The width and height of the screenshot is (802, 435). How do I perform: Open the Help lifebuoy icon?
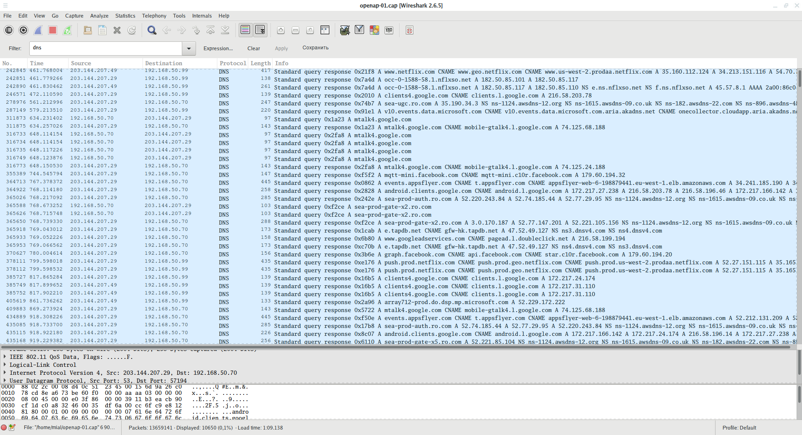tap(410, 30)
